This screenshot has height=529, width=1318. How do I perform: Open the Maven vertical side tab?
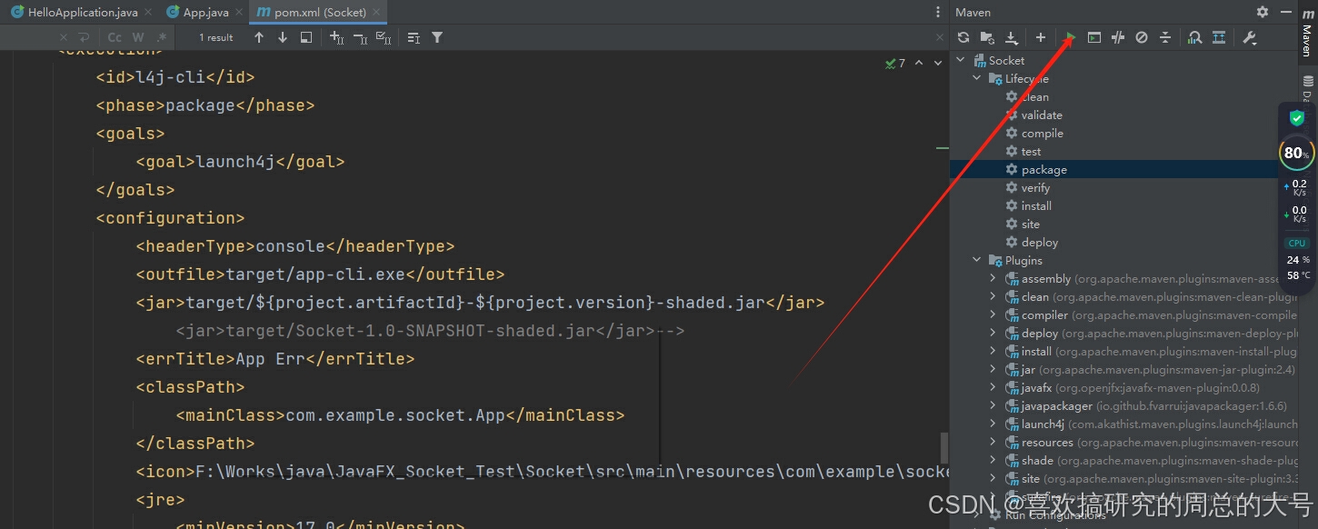1307,35
